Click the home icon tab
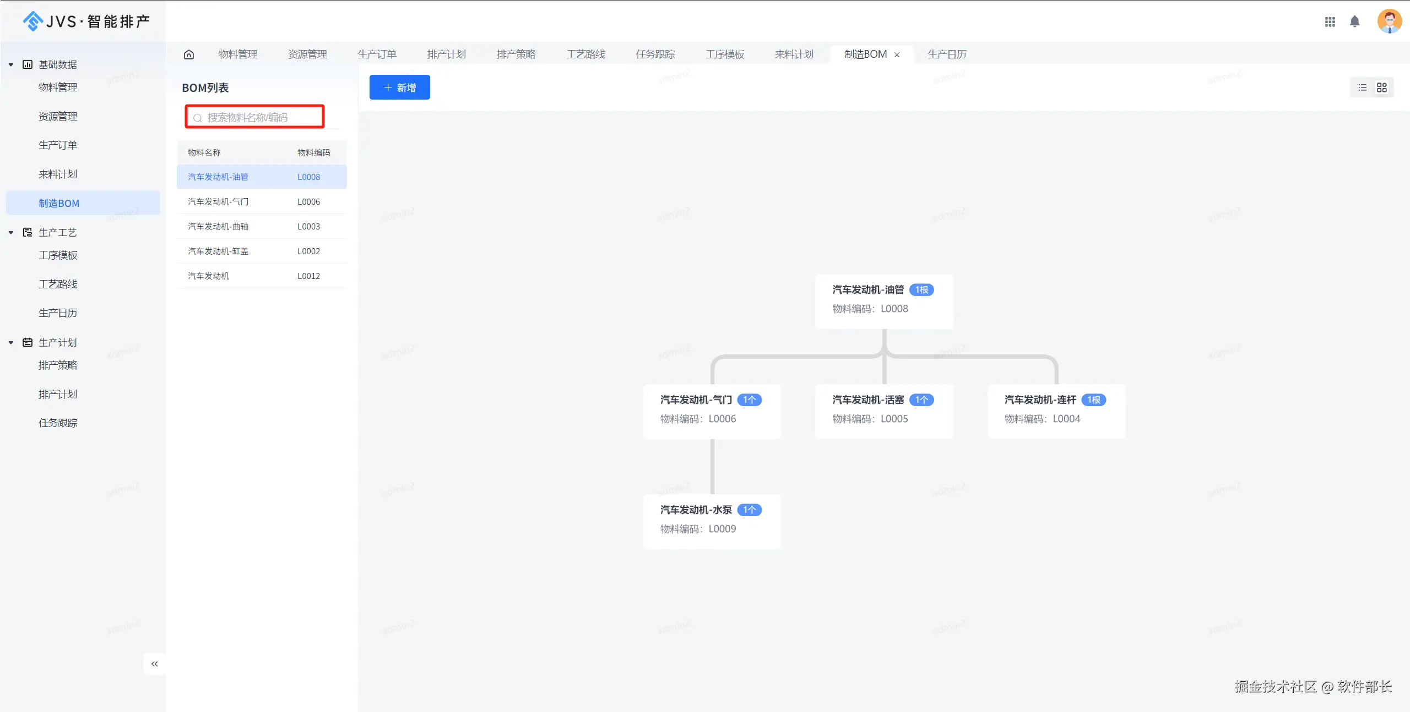The image size is (1410, 712). (x=189, y=54)
